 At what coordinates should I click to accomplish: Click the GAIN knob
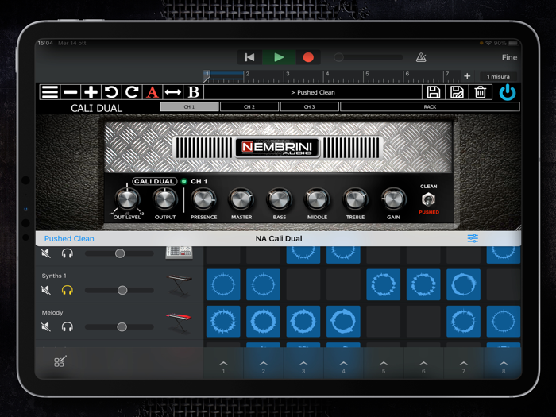[394, 199]
